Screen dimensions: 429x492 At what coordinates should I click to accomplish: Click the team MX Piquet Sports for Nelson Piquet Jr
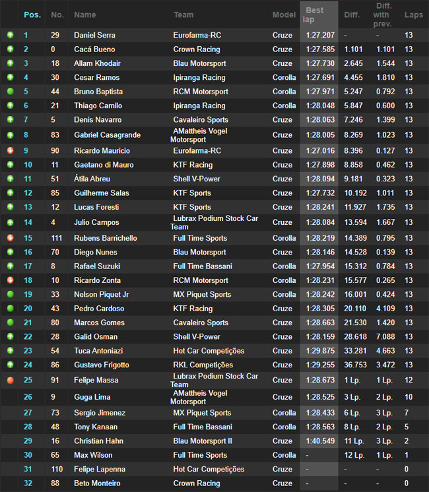click(x=202, y=294)
